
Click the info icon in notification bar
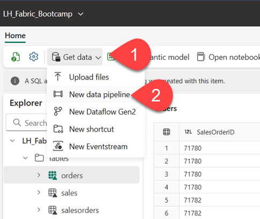click(15, 81)
